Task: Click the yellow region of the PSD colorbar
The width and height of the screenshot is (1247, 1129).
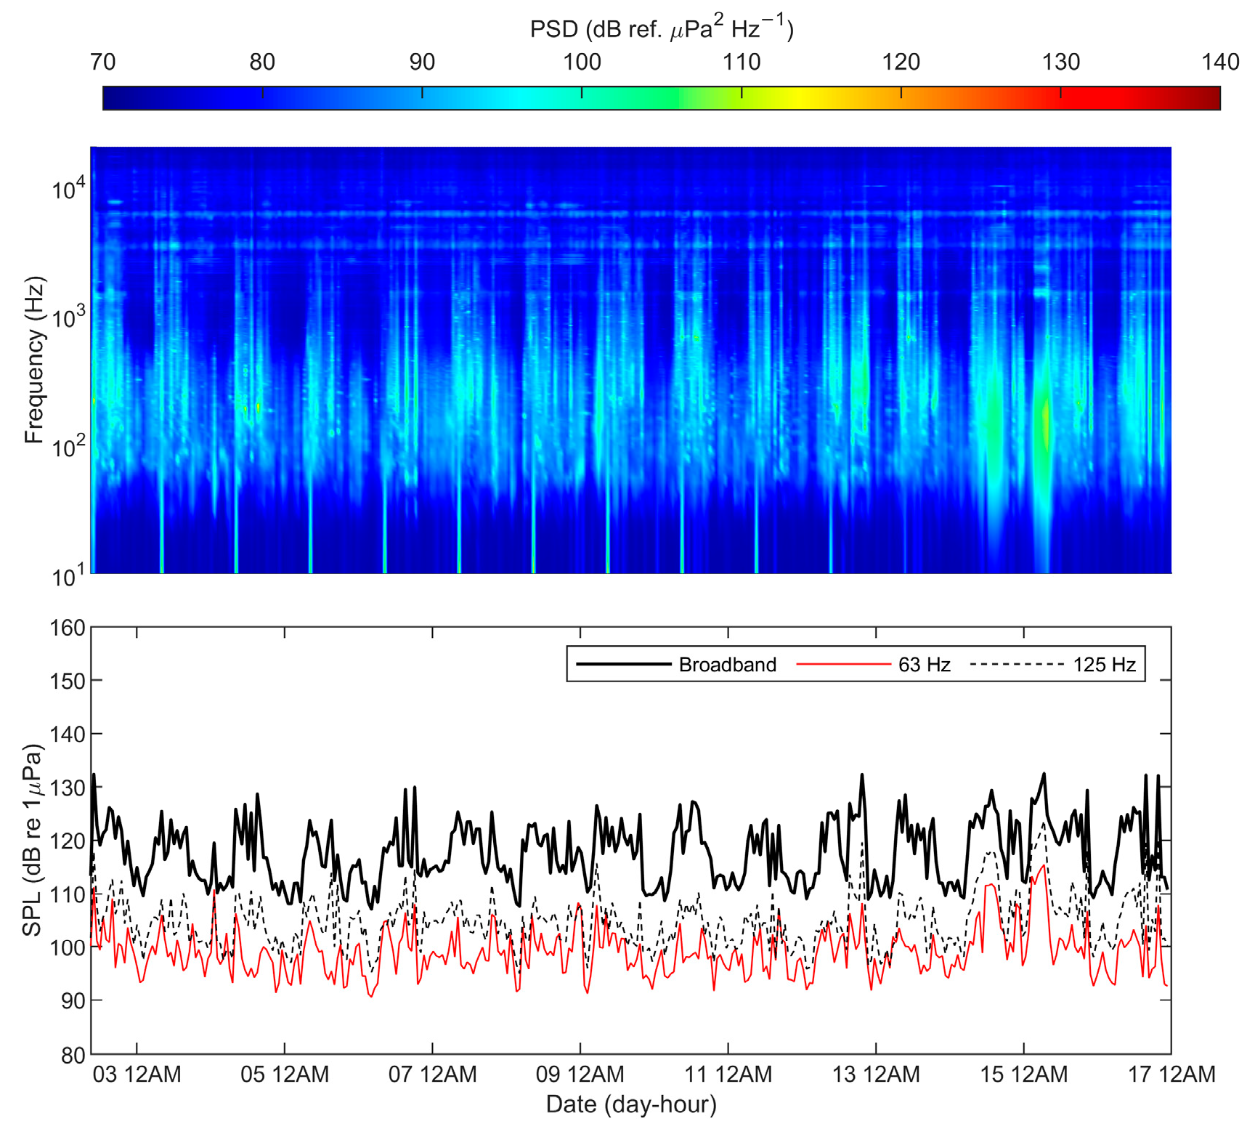Action: pos(797,98)
